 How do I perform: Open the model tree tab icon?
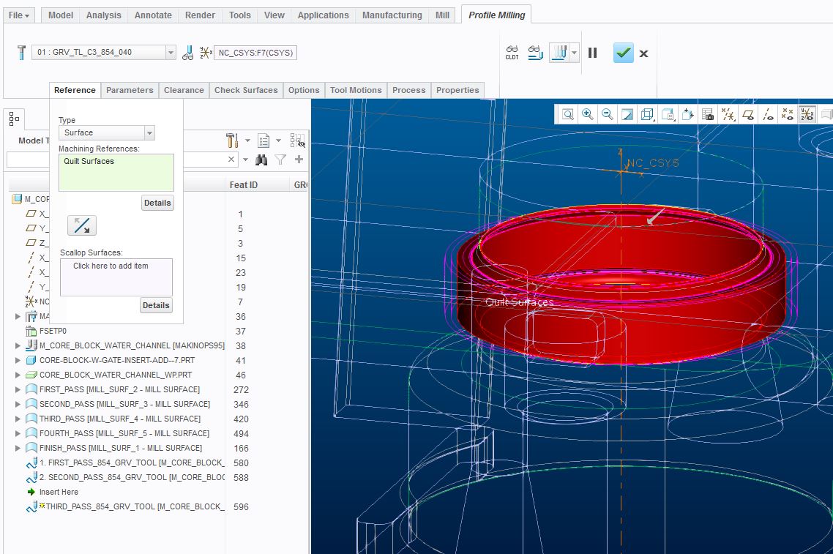14,119
